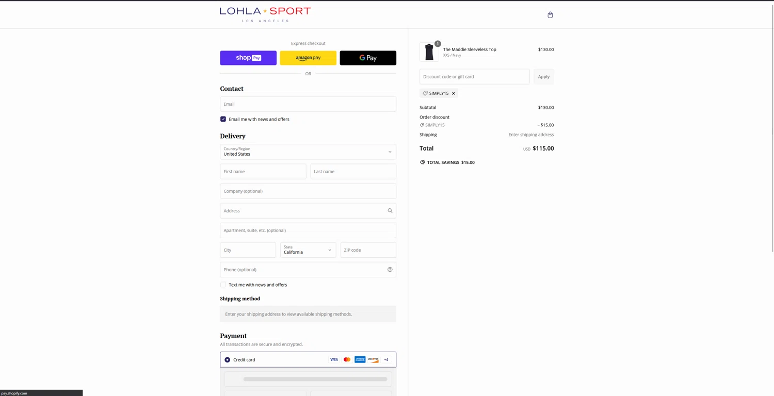Click the total savings tag icon
Image resolution: width=774 pixels, height=396 pixels.
[x=423, y=162]
